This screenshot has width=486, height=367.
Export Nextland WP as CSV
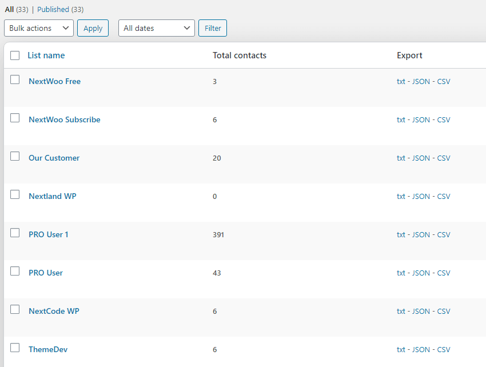tap(444, 197)
